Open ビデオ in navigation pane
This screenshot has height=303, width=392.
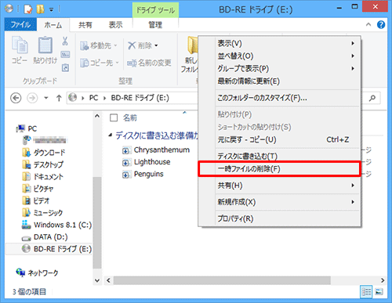pyautogui.click(x=36, y=200)
